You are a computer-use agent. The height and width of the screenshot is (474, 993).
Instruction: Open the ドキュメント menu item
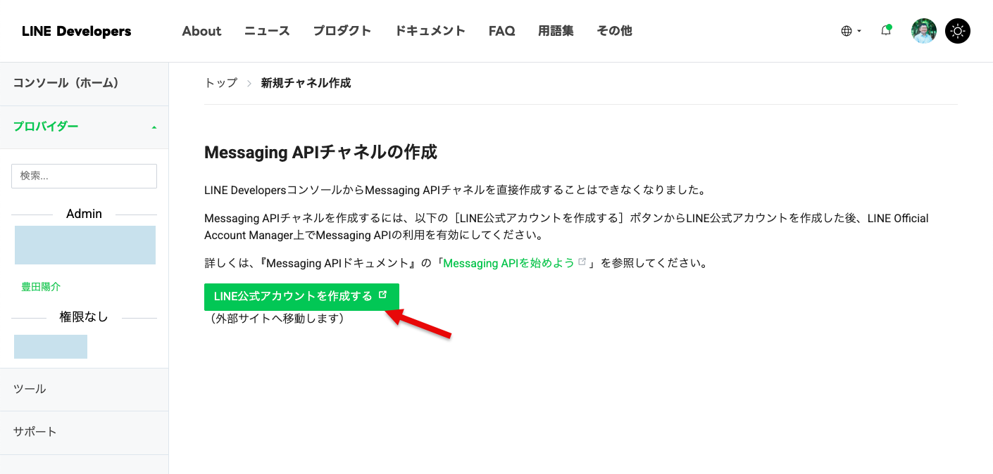[x=430, y=31]
